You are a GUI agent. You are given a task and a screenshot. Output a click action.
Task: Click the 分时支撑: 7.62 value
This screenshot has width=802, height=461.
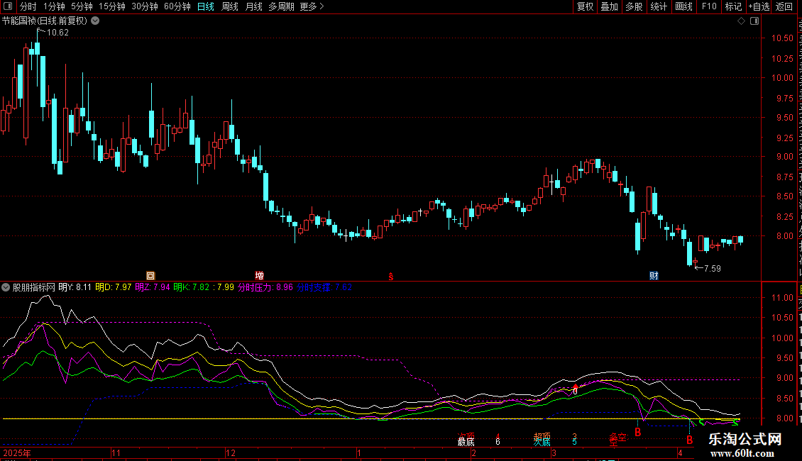(324, 287)
